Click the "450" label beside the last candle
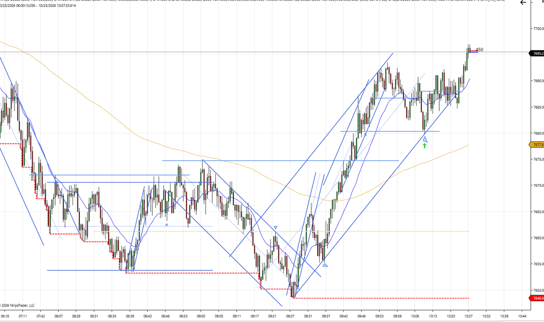Image resolution: width=544 pixels, height=322 pixels. tap(479, 49)
